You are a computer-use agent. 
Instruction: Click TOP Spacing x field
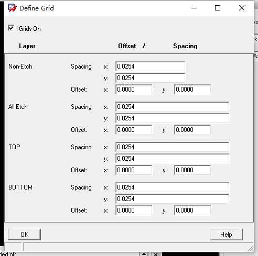(172, 147)
